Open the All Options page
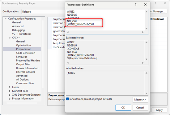Image resolution: width=170 pixels, height=115 pixels. (x=23, y=80)
